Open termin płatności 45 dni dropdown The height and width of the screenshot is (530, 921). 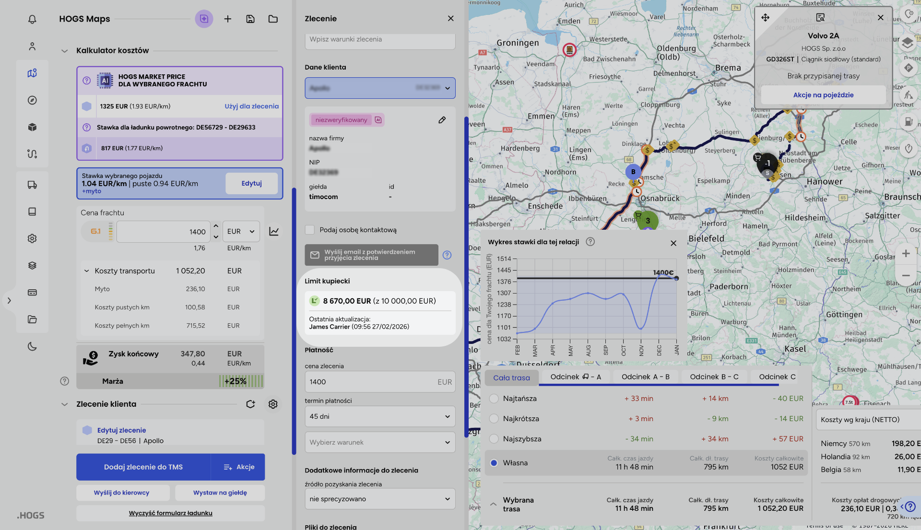pyautogui.click(x=380, y=416)
